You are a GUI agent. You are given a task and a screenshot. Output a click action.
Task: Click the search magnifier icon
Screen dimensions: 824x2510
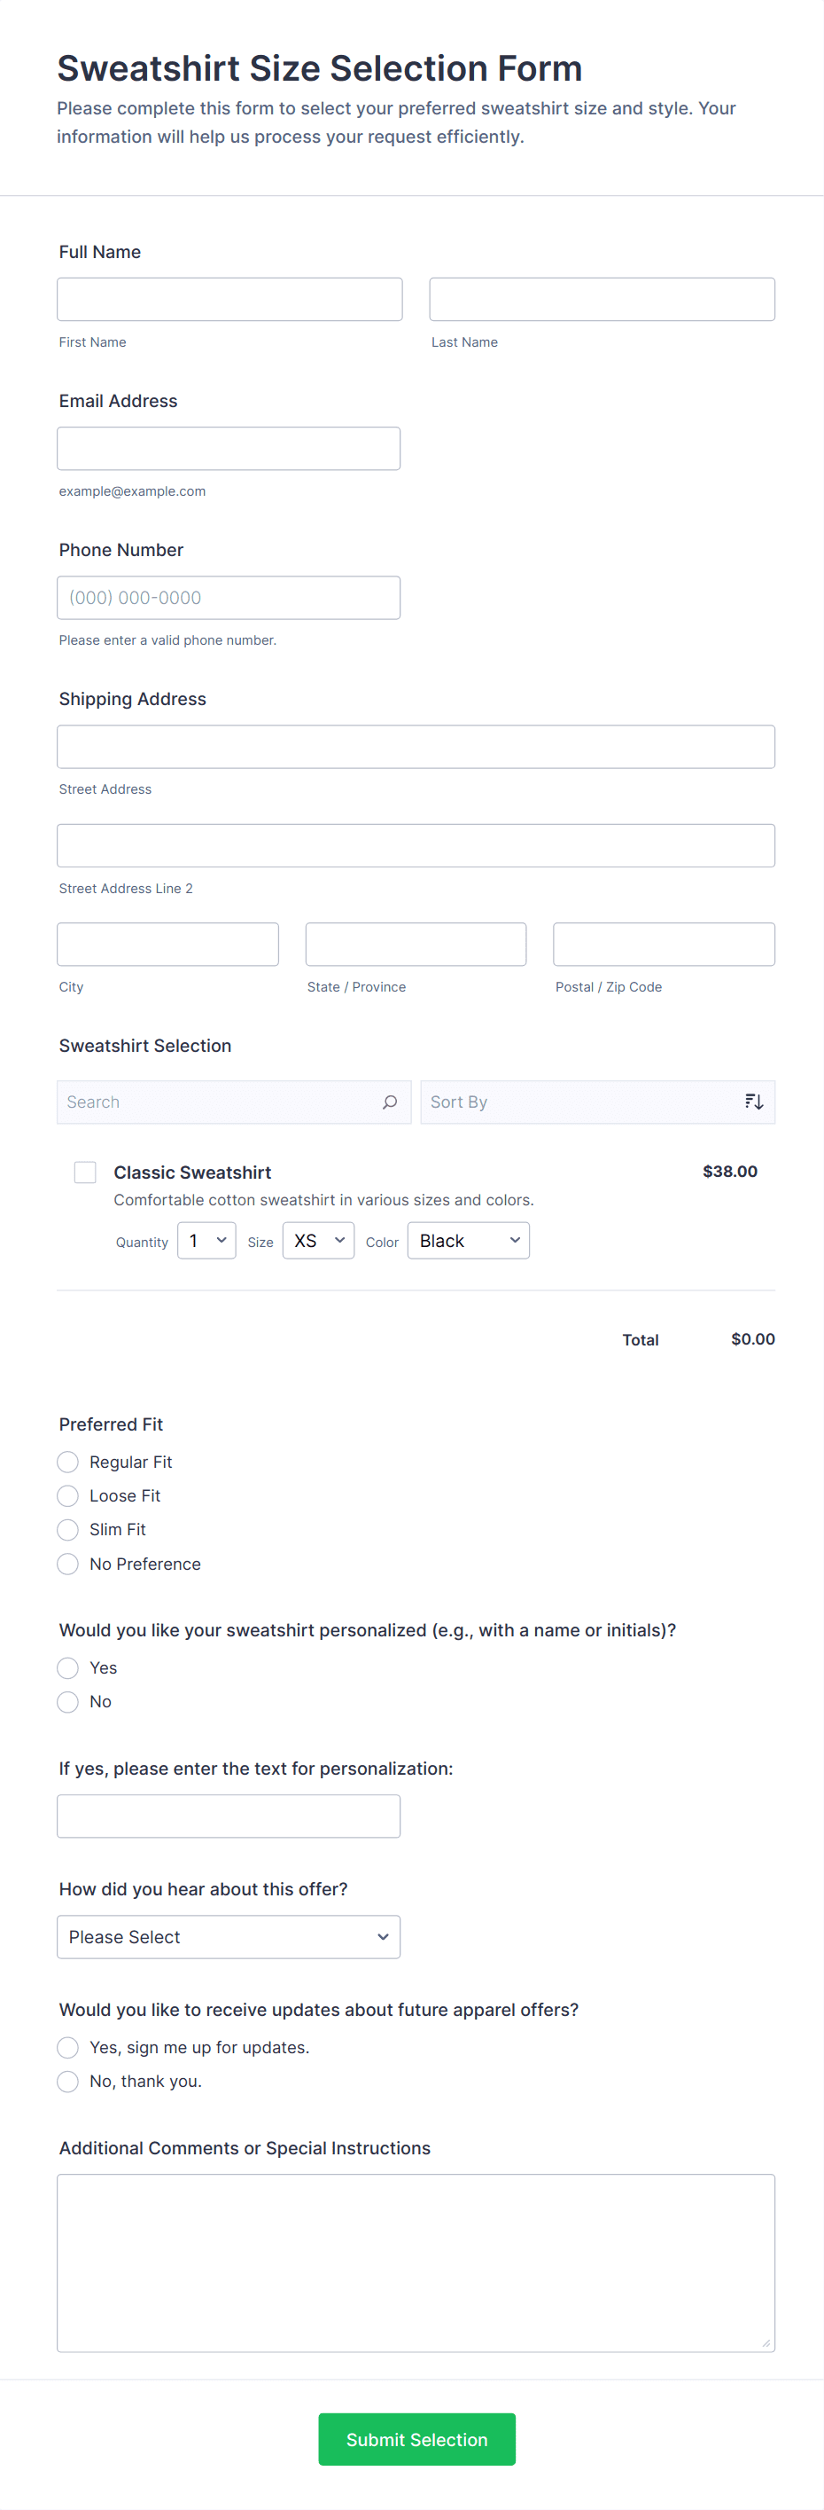(x=389, y=1102)
